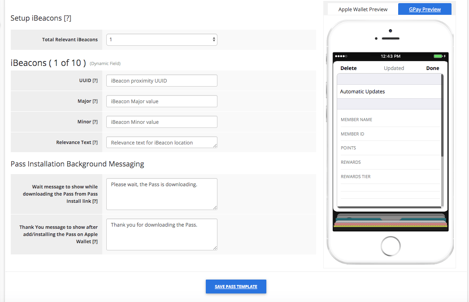This screenshot has width=469, height=302.
Task: Open help for the Wait message field
Action: pos(96,201)
